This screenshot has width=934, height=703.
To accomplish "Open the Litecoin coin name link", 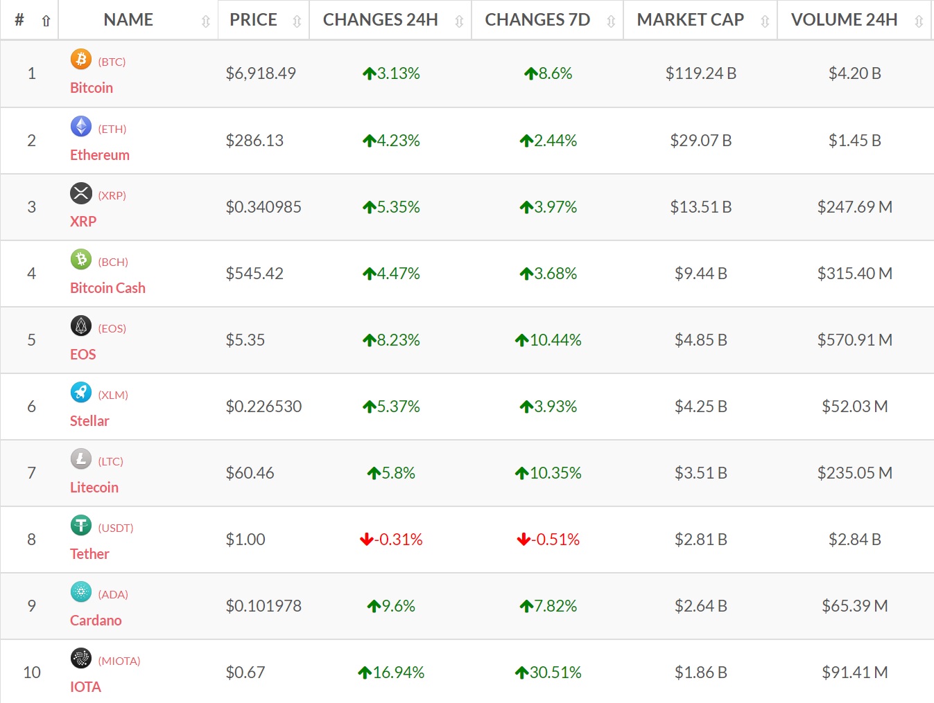I will 94,488.
